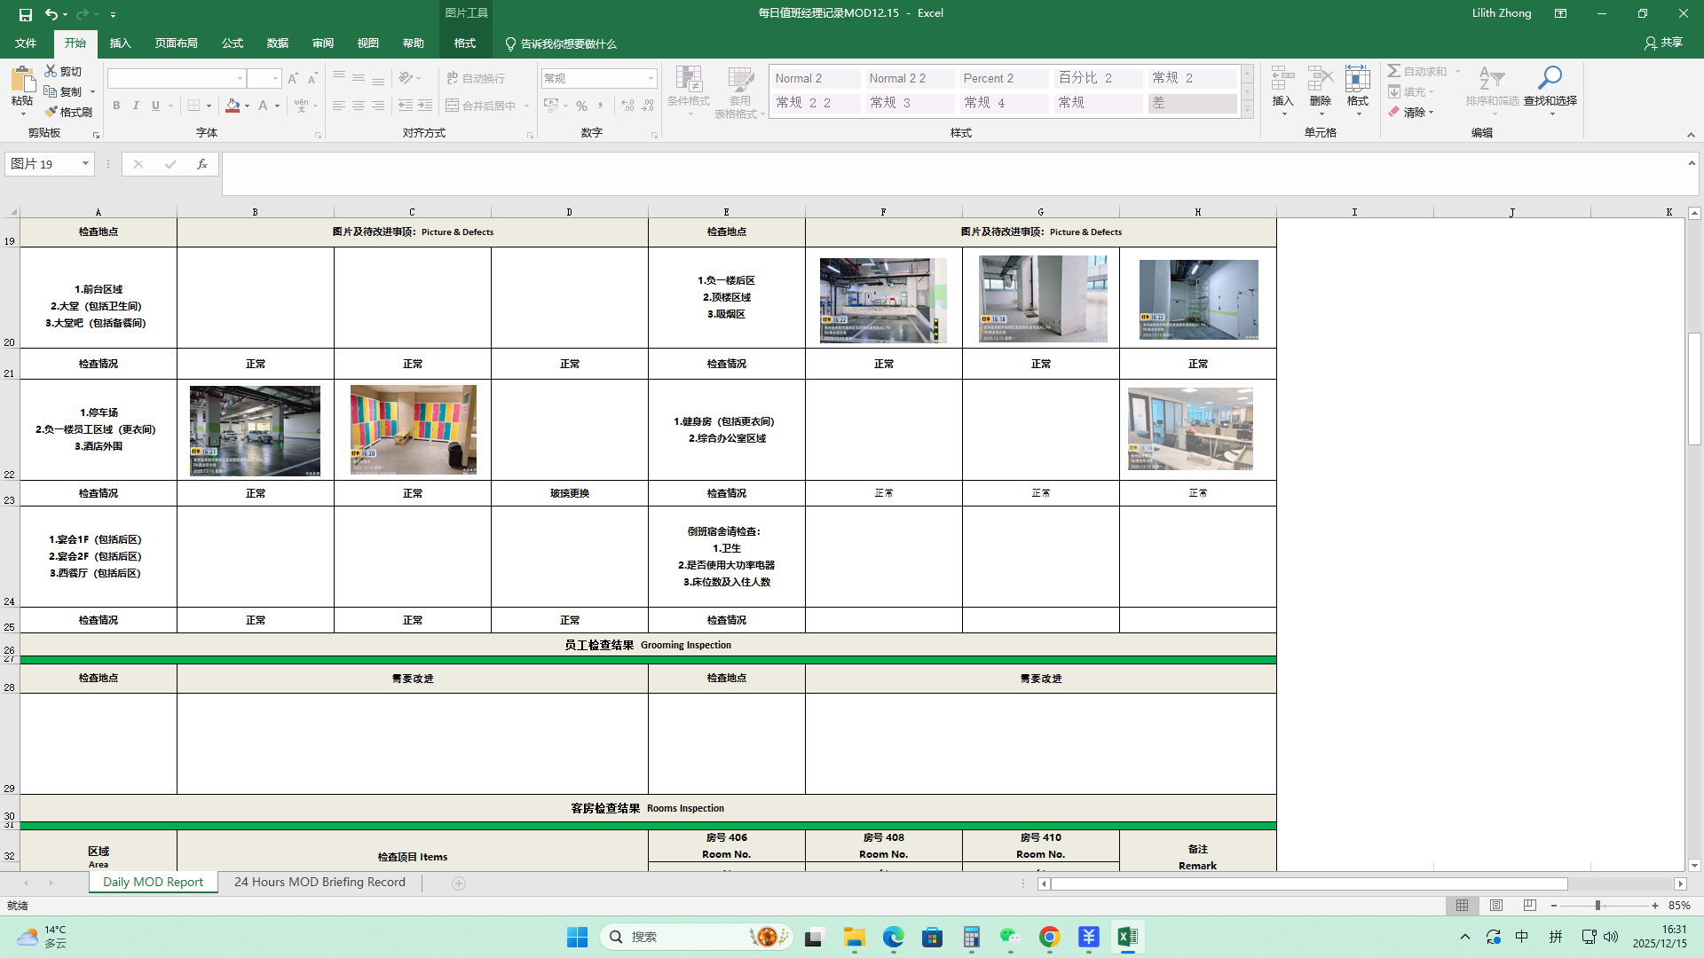Click the Paste clipboard icon
Screen dimensions: 1704x958
[22, 80]
